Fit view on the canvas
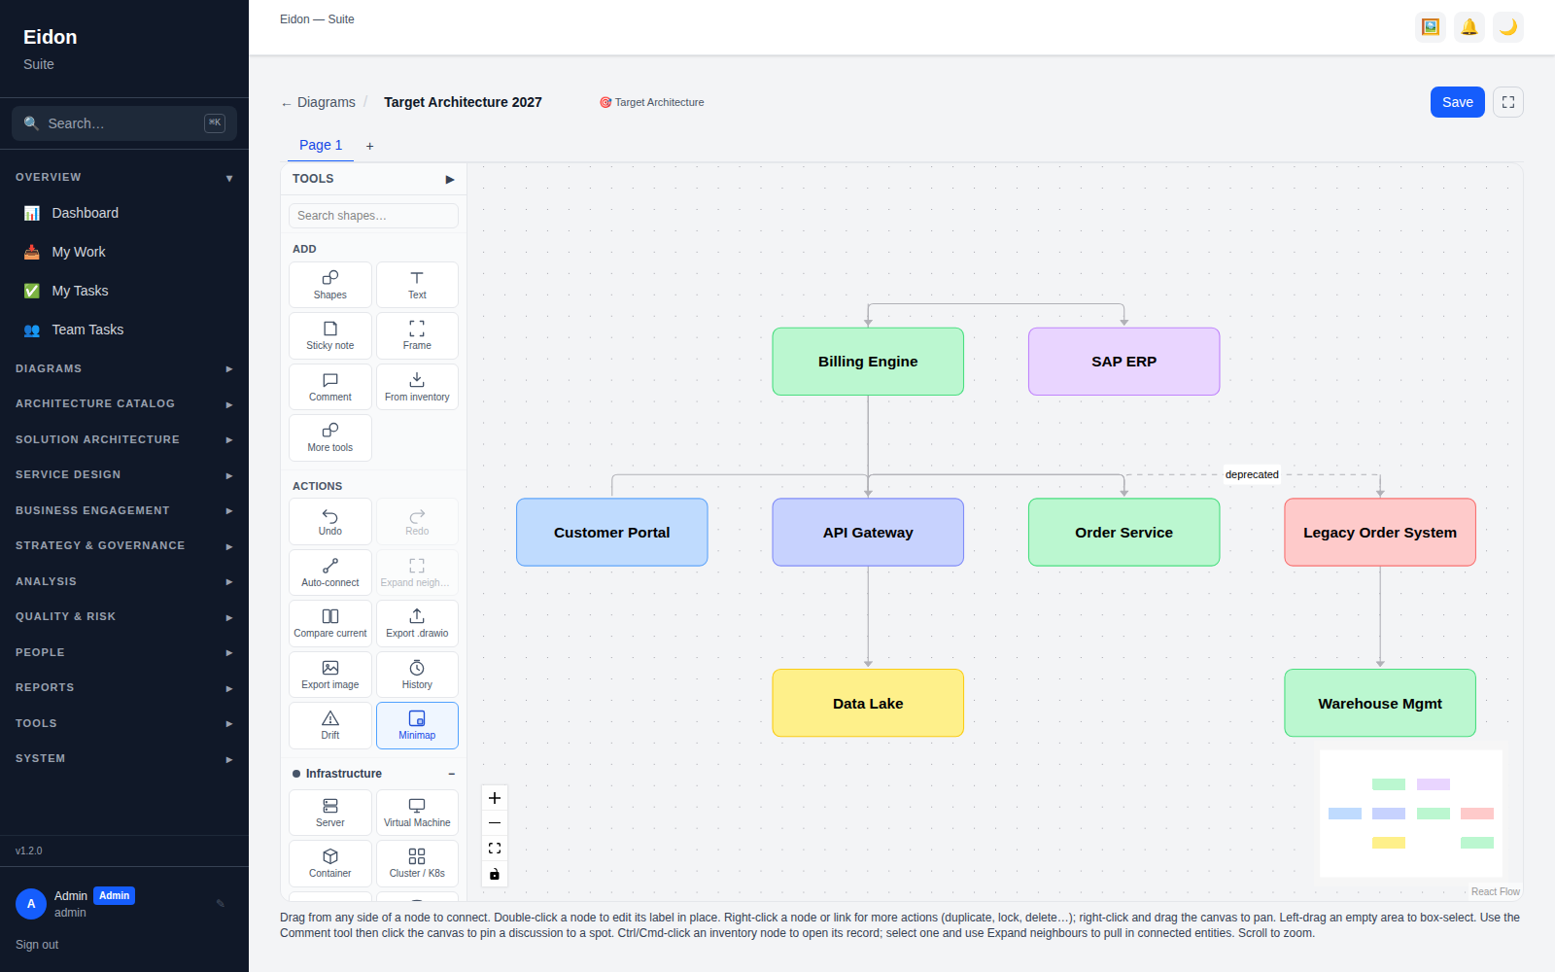This screenshot has width=1555, height=972. tap(495, 849)
